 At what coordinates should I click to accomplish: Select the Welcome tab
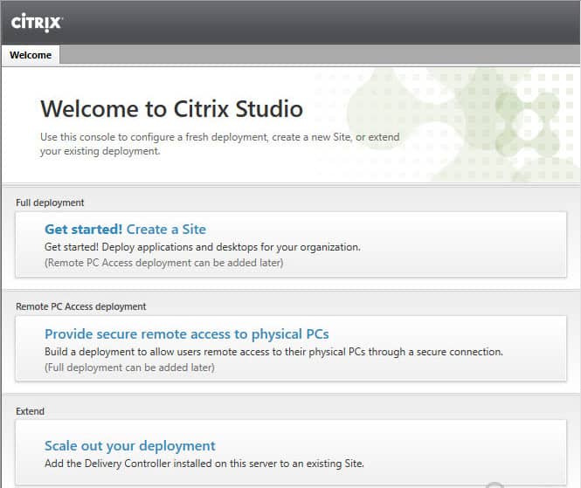point(31,55)
